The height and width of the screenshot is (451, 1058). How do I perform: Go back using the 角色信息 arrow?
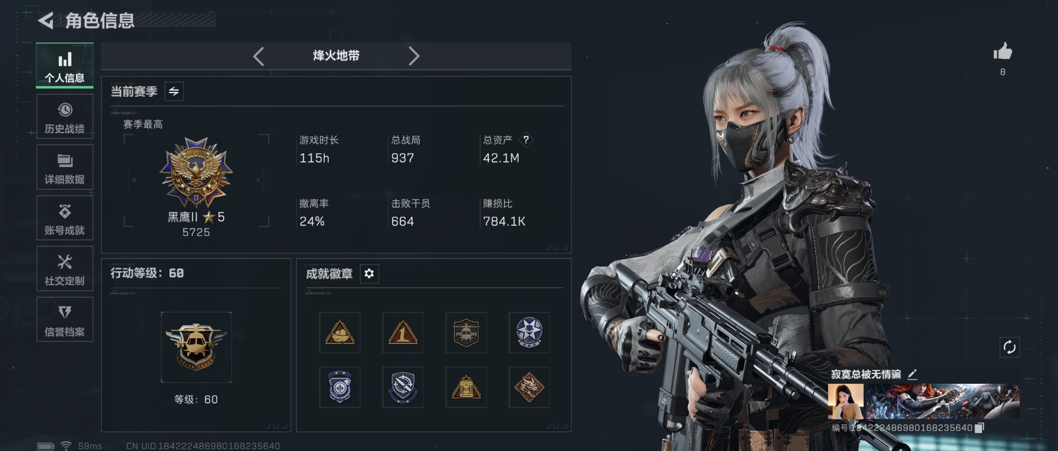(x=46, y=20)
